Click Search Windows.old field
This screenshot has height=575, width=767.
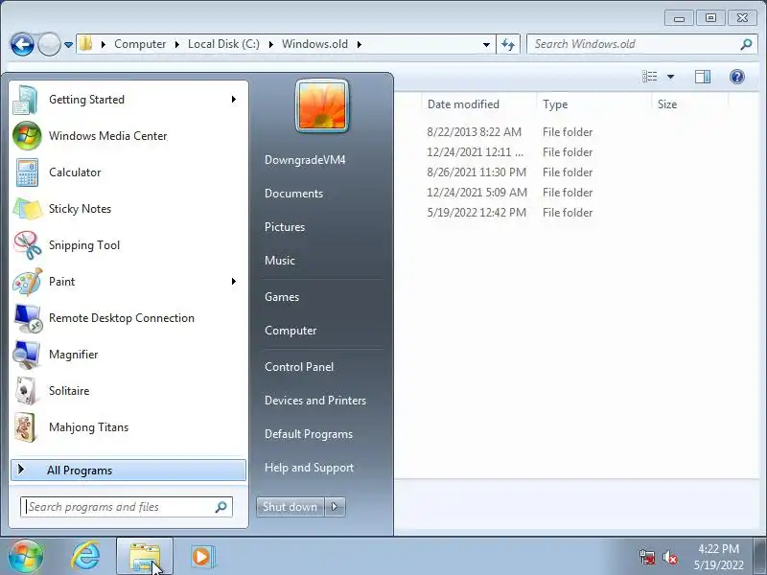pyautogui.click(x=641, y=44)
